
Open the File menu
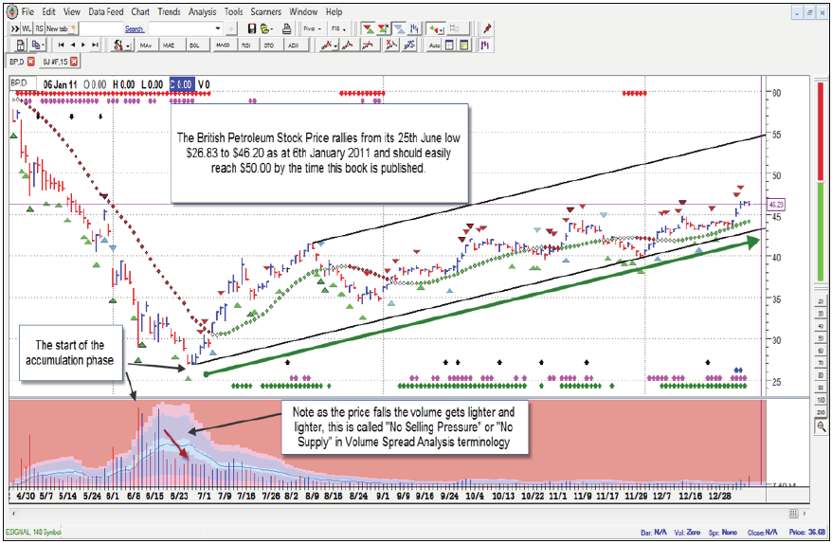click(27, 11)
